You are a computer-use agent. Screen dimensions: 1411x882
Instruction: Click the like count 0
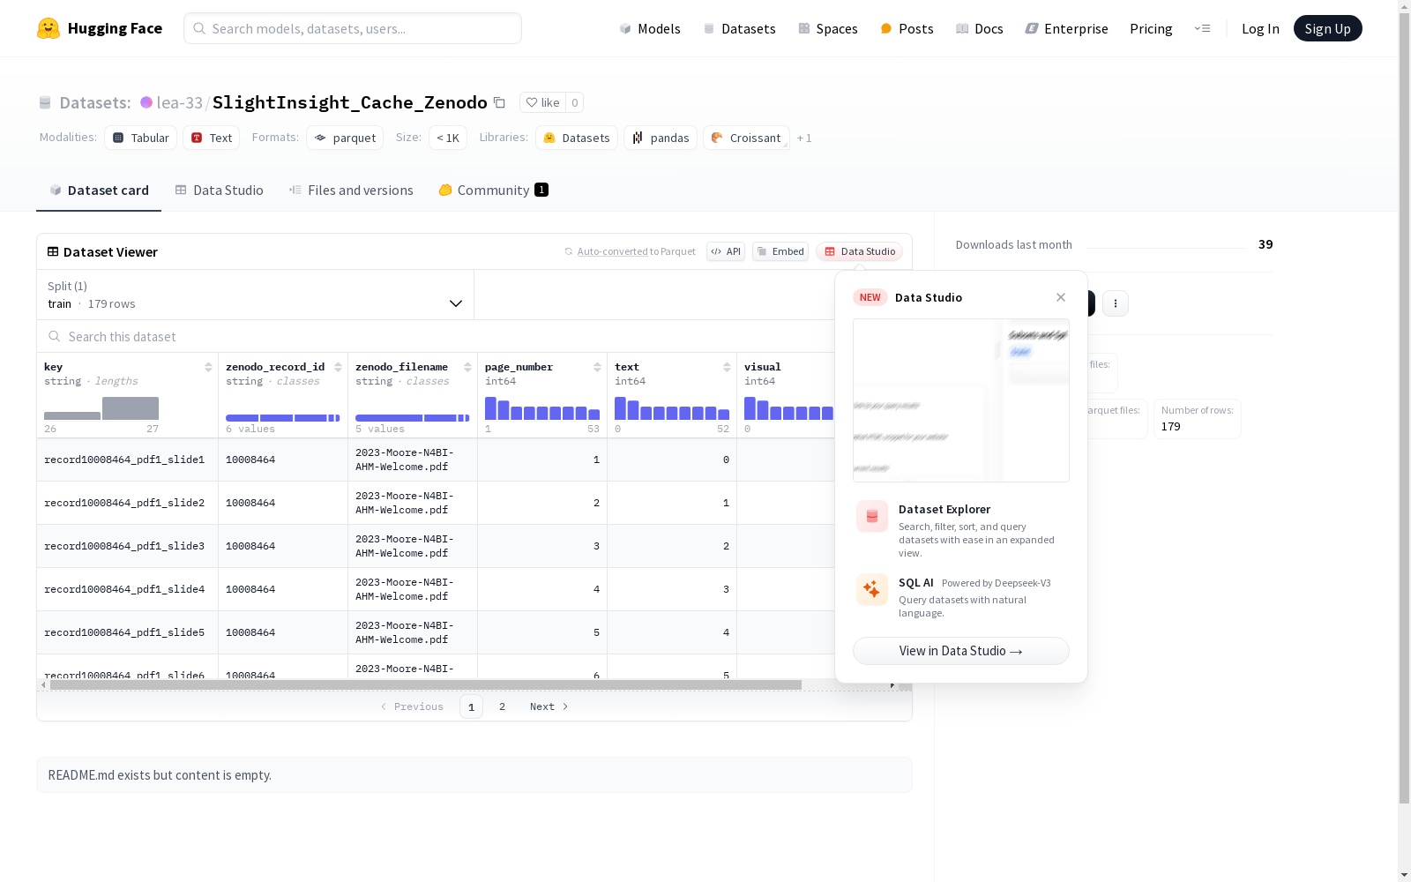point(575,102)
